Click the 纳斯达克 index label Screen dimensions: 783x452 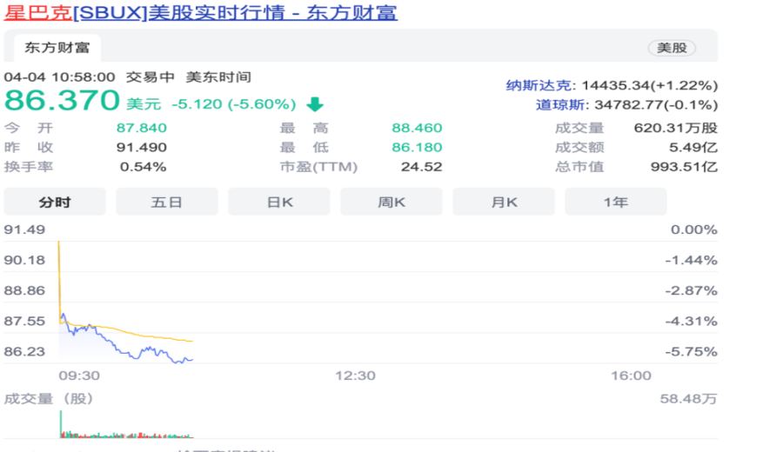539,86
